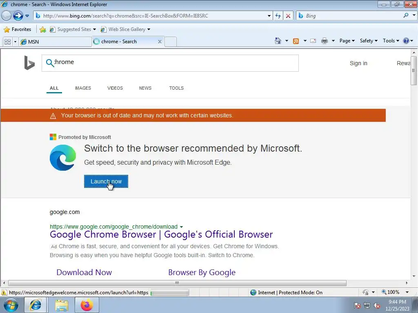Click Internet Protected Mode status text

(290, 293)
